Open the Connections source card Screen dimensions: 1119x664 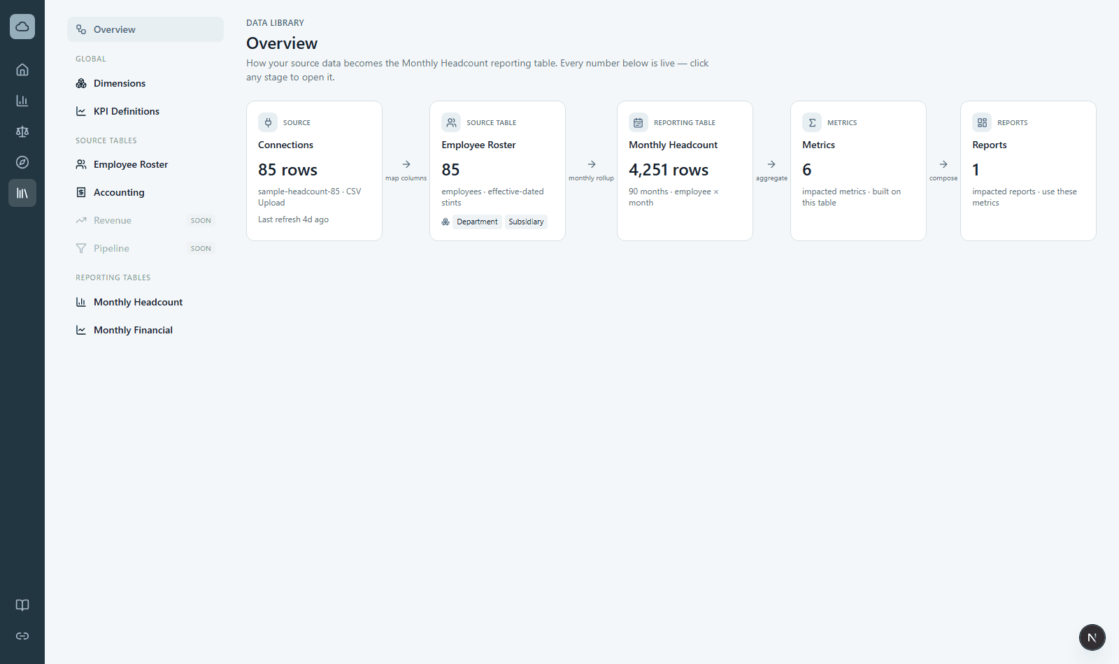(314, 171)
